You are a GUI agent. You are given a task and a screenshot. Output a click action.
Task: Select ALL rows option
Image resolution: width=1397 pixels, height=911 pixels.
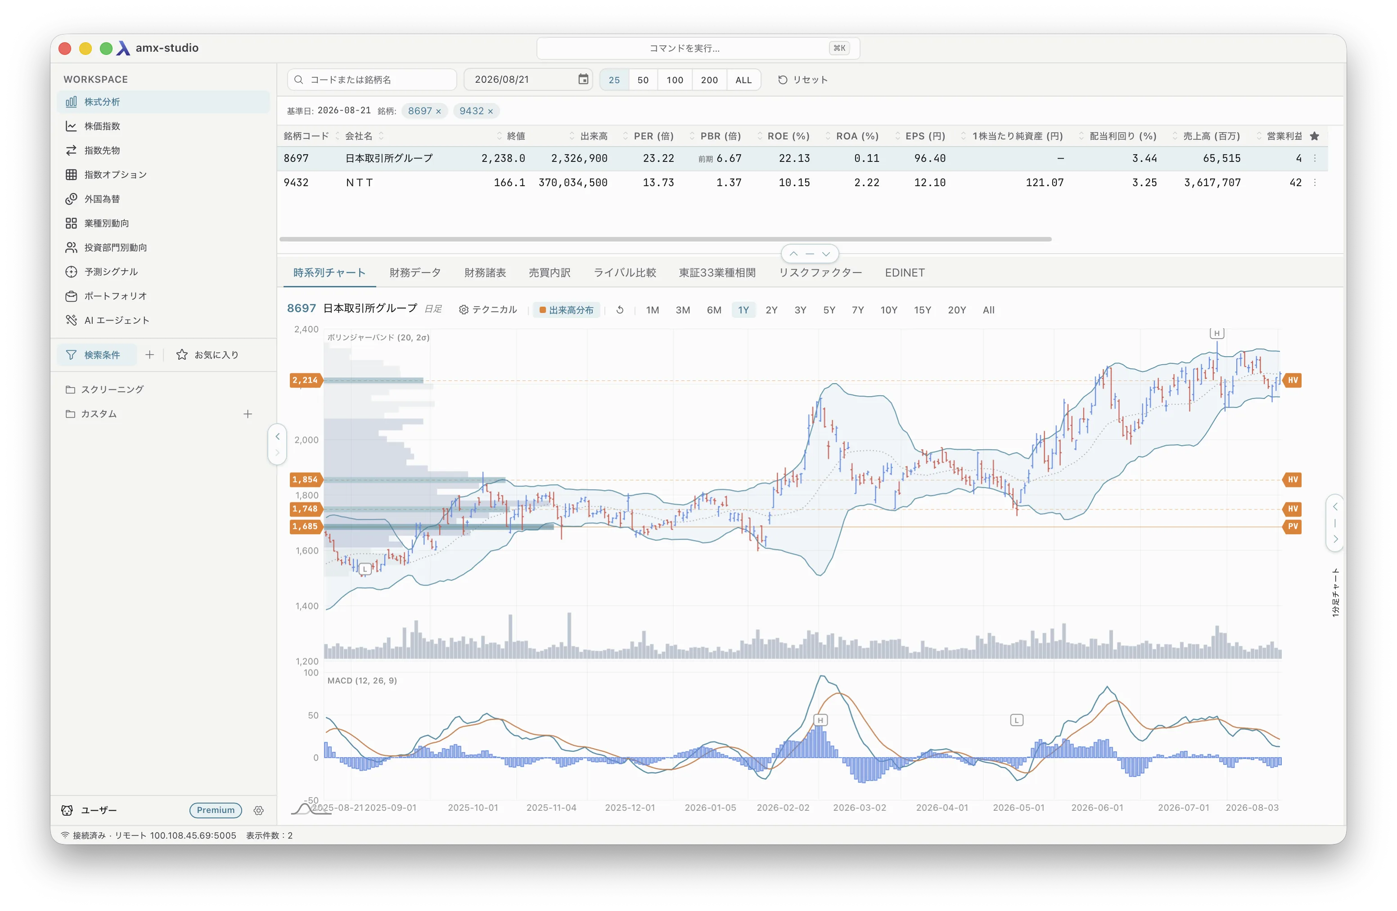[744, 80]
